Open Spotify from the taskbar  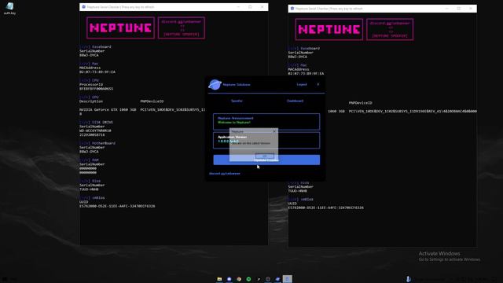(x=248, y=279)
